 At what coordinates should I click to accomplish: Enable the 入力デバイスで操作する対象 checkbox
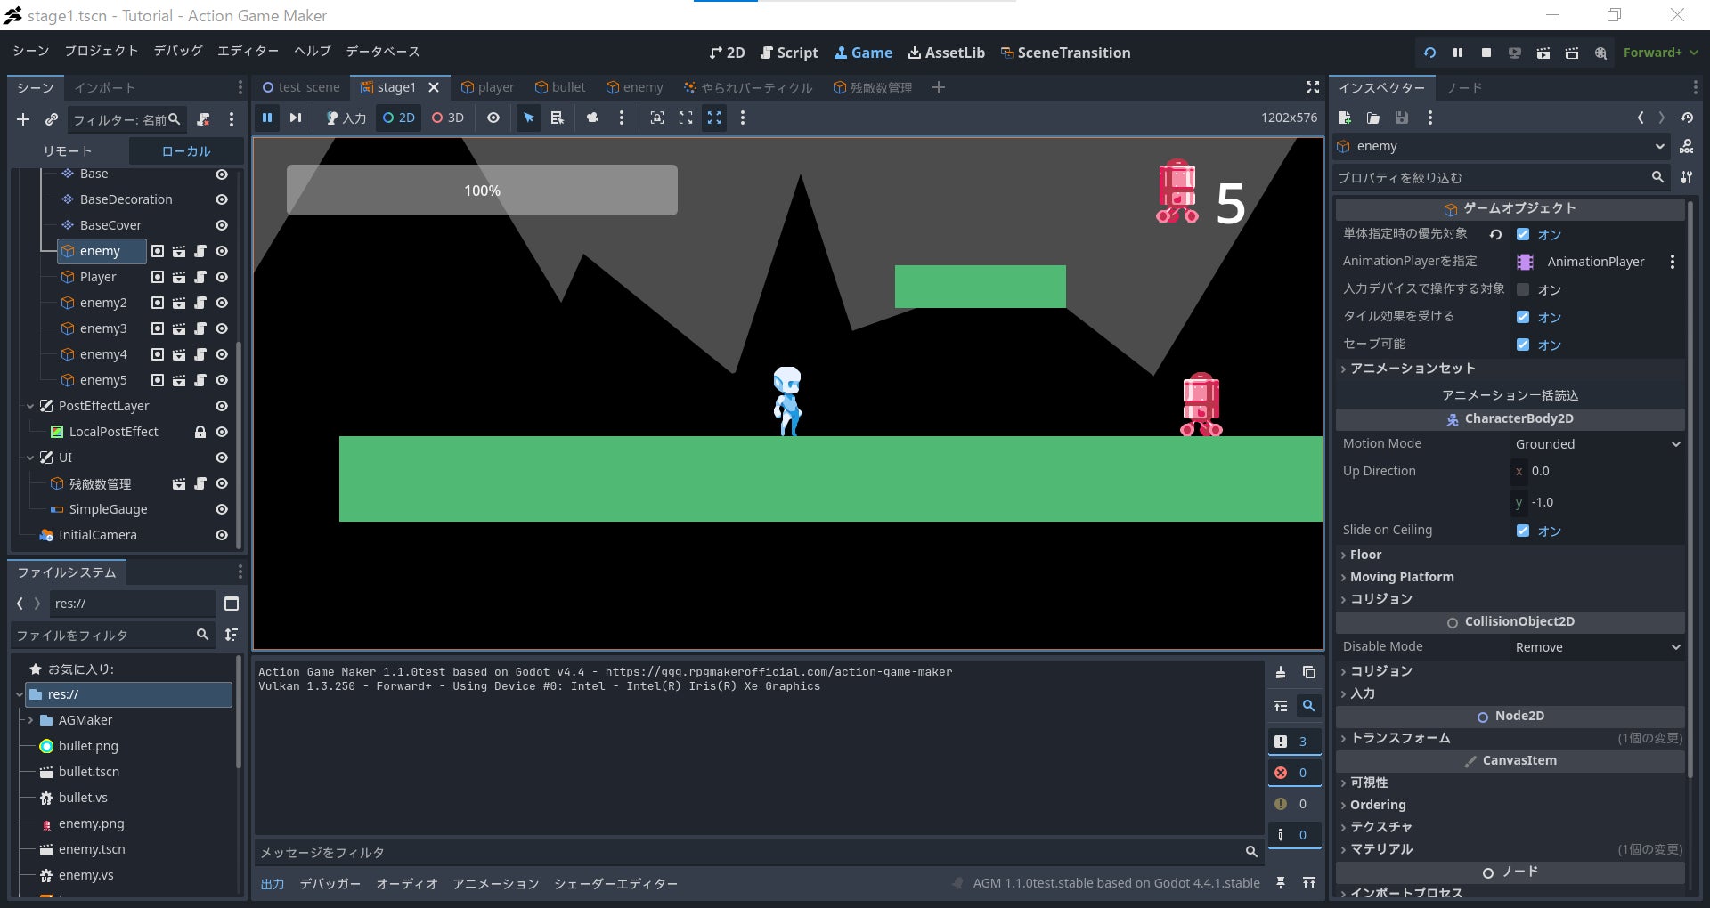point(1523,289)
